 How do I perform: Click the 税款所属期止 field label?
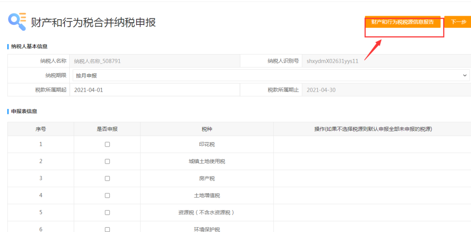[283, 89]
